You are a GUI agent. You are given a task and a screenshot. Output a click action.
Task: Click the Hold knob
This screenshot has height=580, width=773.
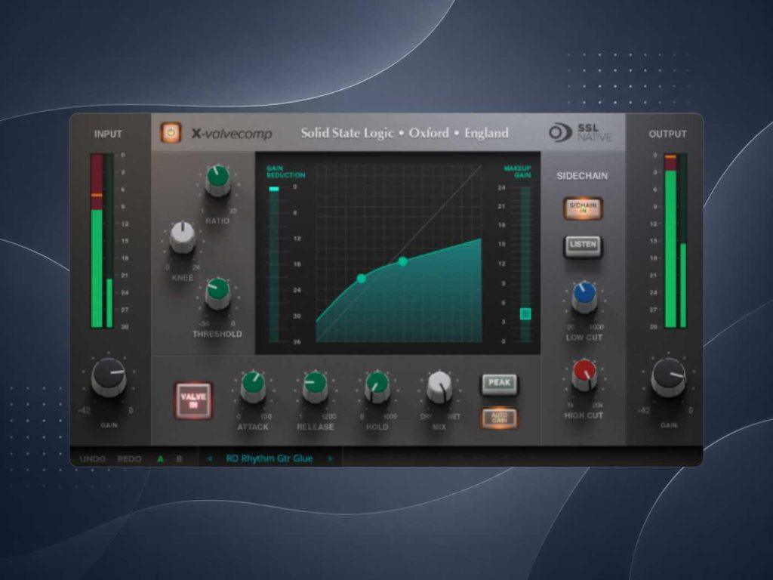[377, 387]
